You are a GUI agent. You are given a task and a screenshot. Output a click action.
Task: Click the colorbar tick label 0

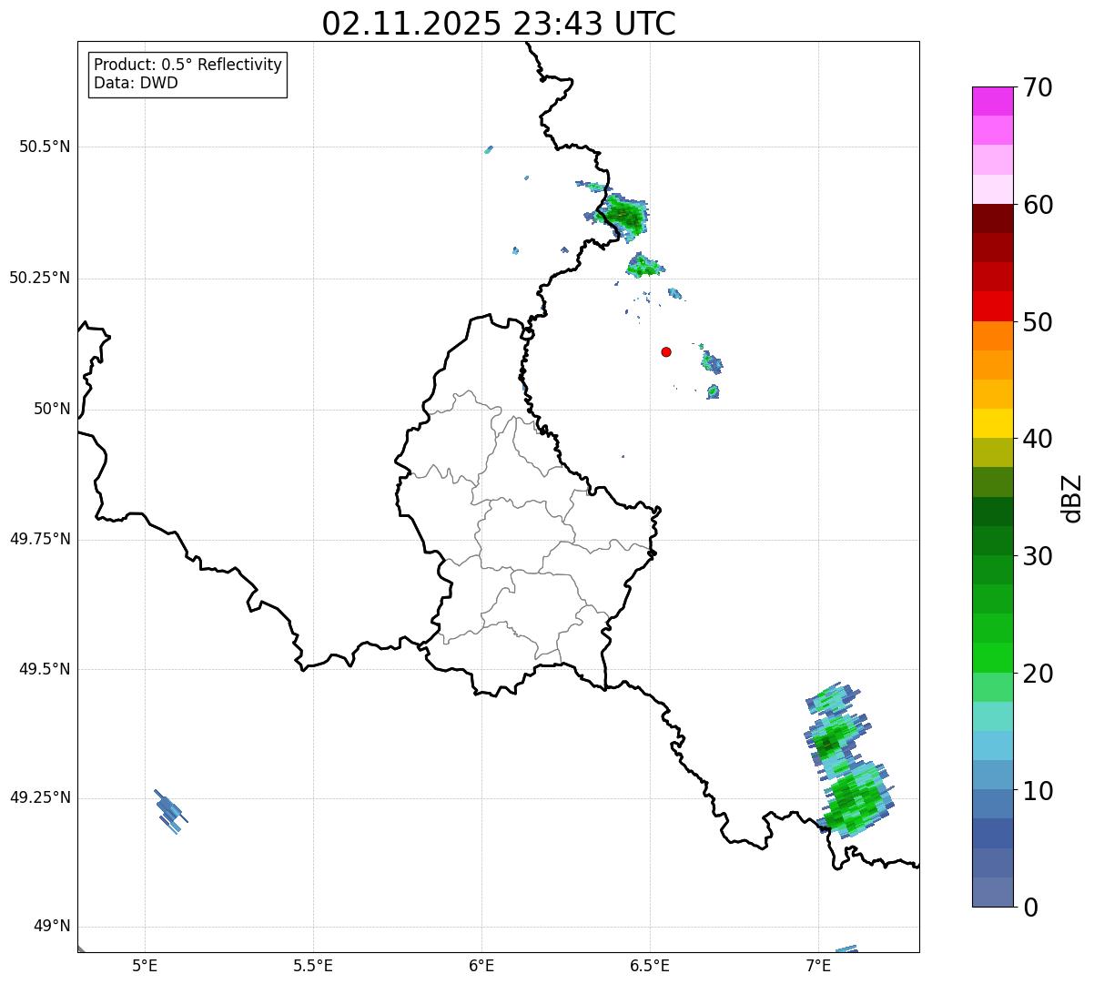click(x=1030, y=908)
